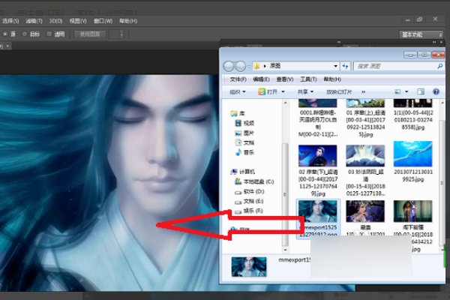Select the 20130712130319925.jpg thumbnail
This screenshot has height=300, width=450.
point(413,154)
